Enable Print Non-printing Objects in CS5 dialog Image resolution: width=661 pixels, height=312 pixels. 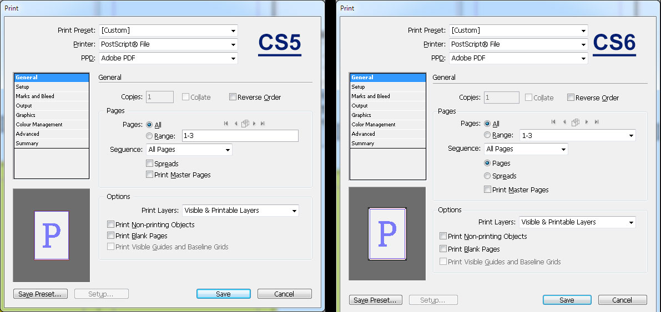(x=111, y=224)
